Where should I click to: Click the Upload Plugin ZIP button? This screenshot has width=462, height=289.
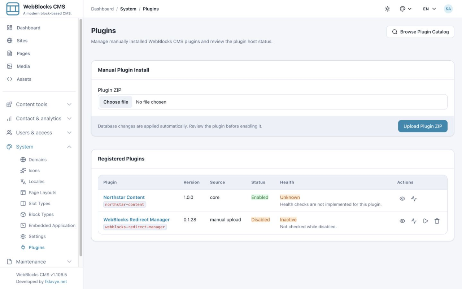(x=423, y=126)
